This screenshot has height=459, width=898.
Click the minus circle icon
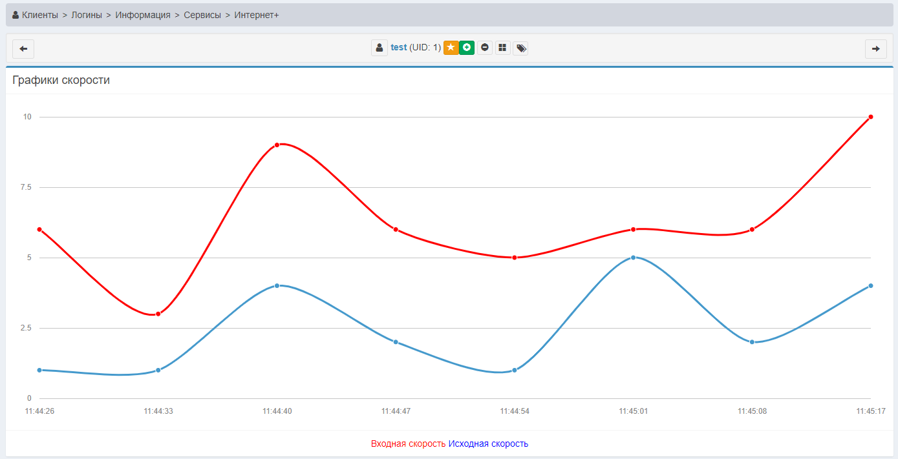[x=485, y=48]
